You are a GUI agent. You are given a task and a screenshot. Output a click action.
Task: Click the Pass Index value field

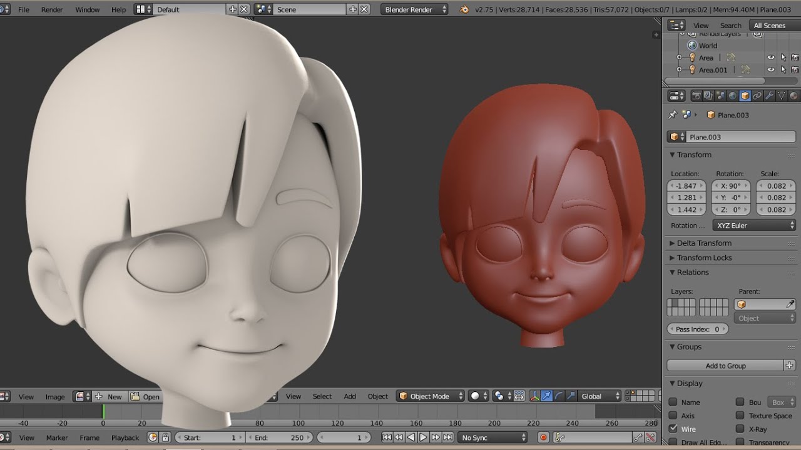click(698, 329)
